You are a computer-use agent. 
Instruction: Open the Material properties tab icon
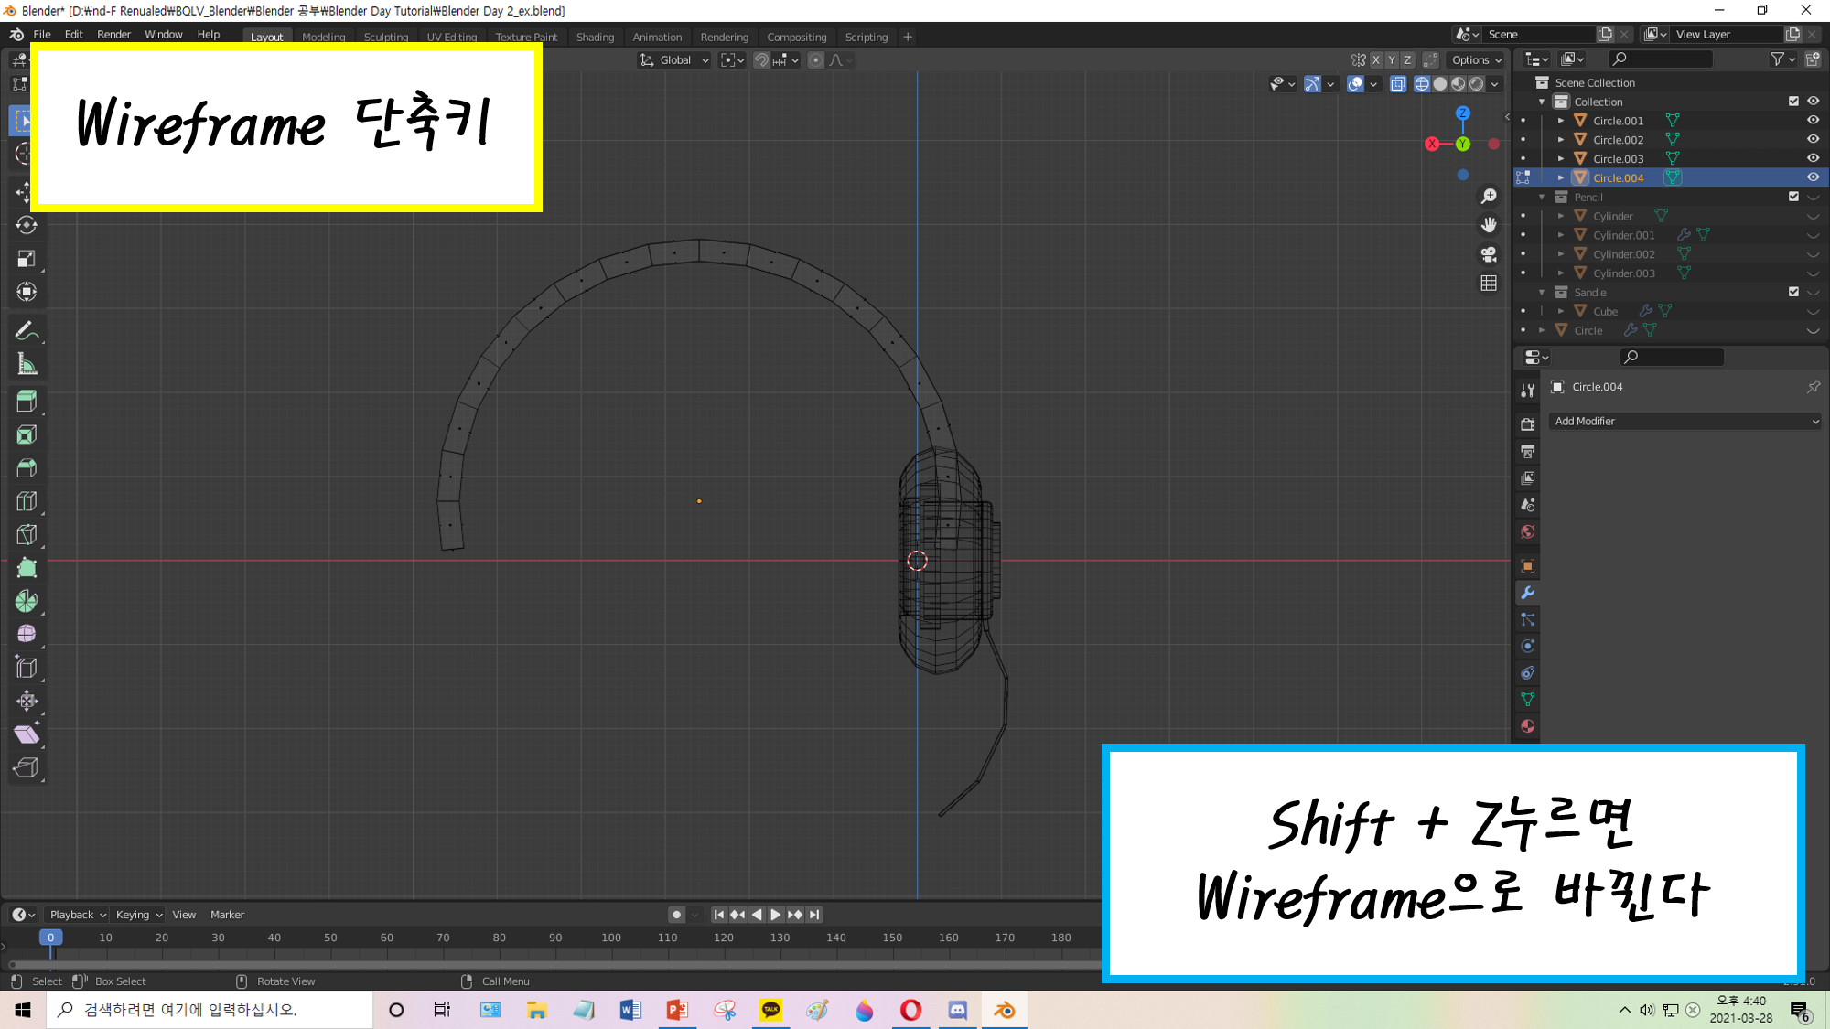(1527, 726)
